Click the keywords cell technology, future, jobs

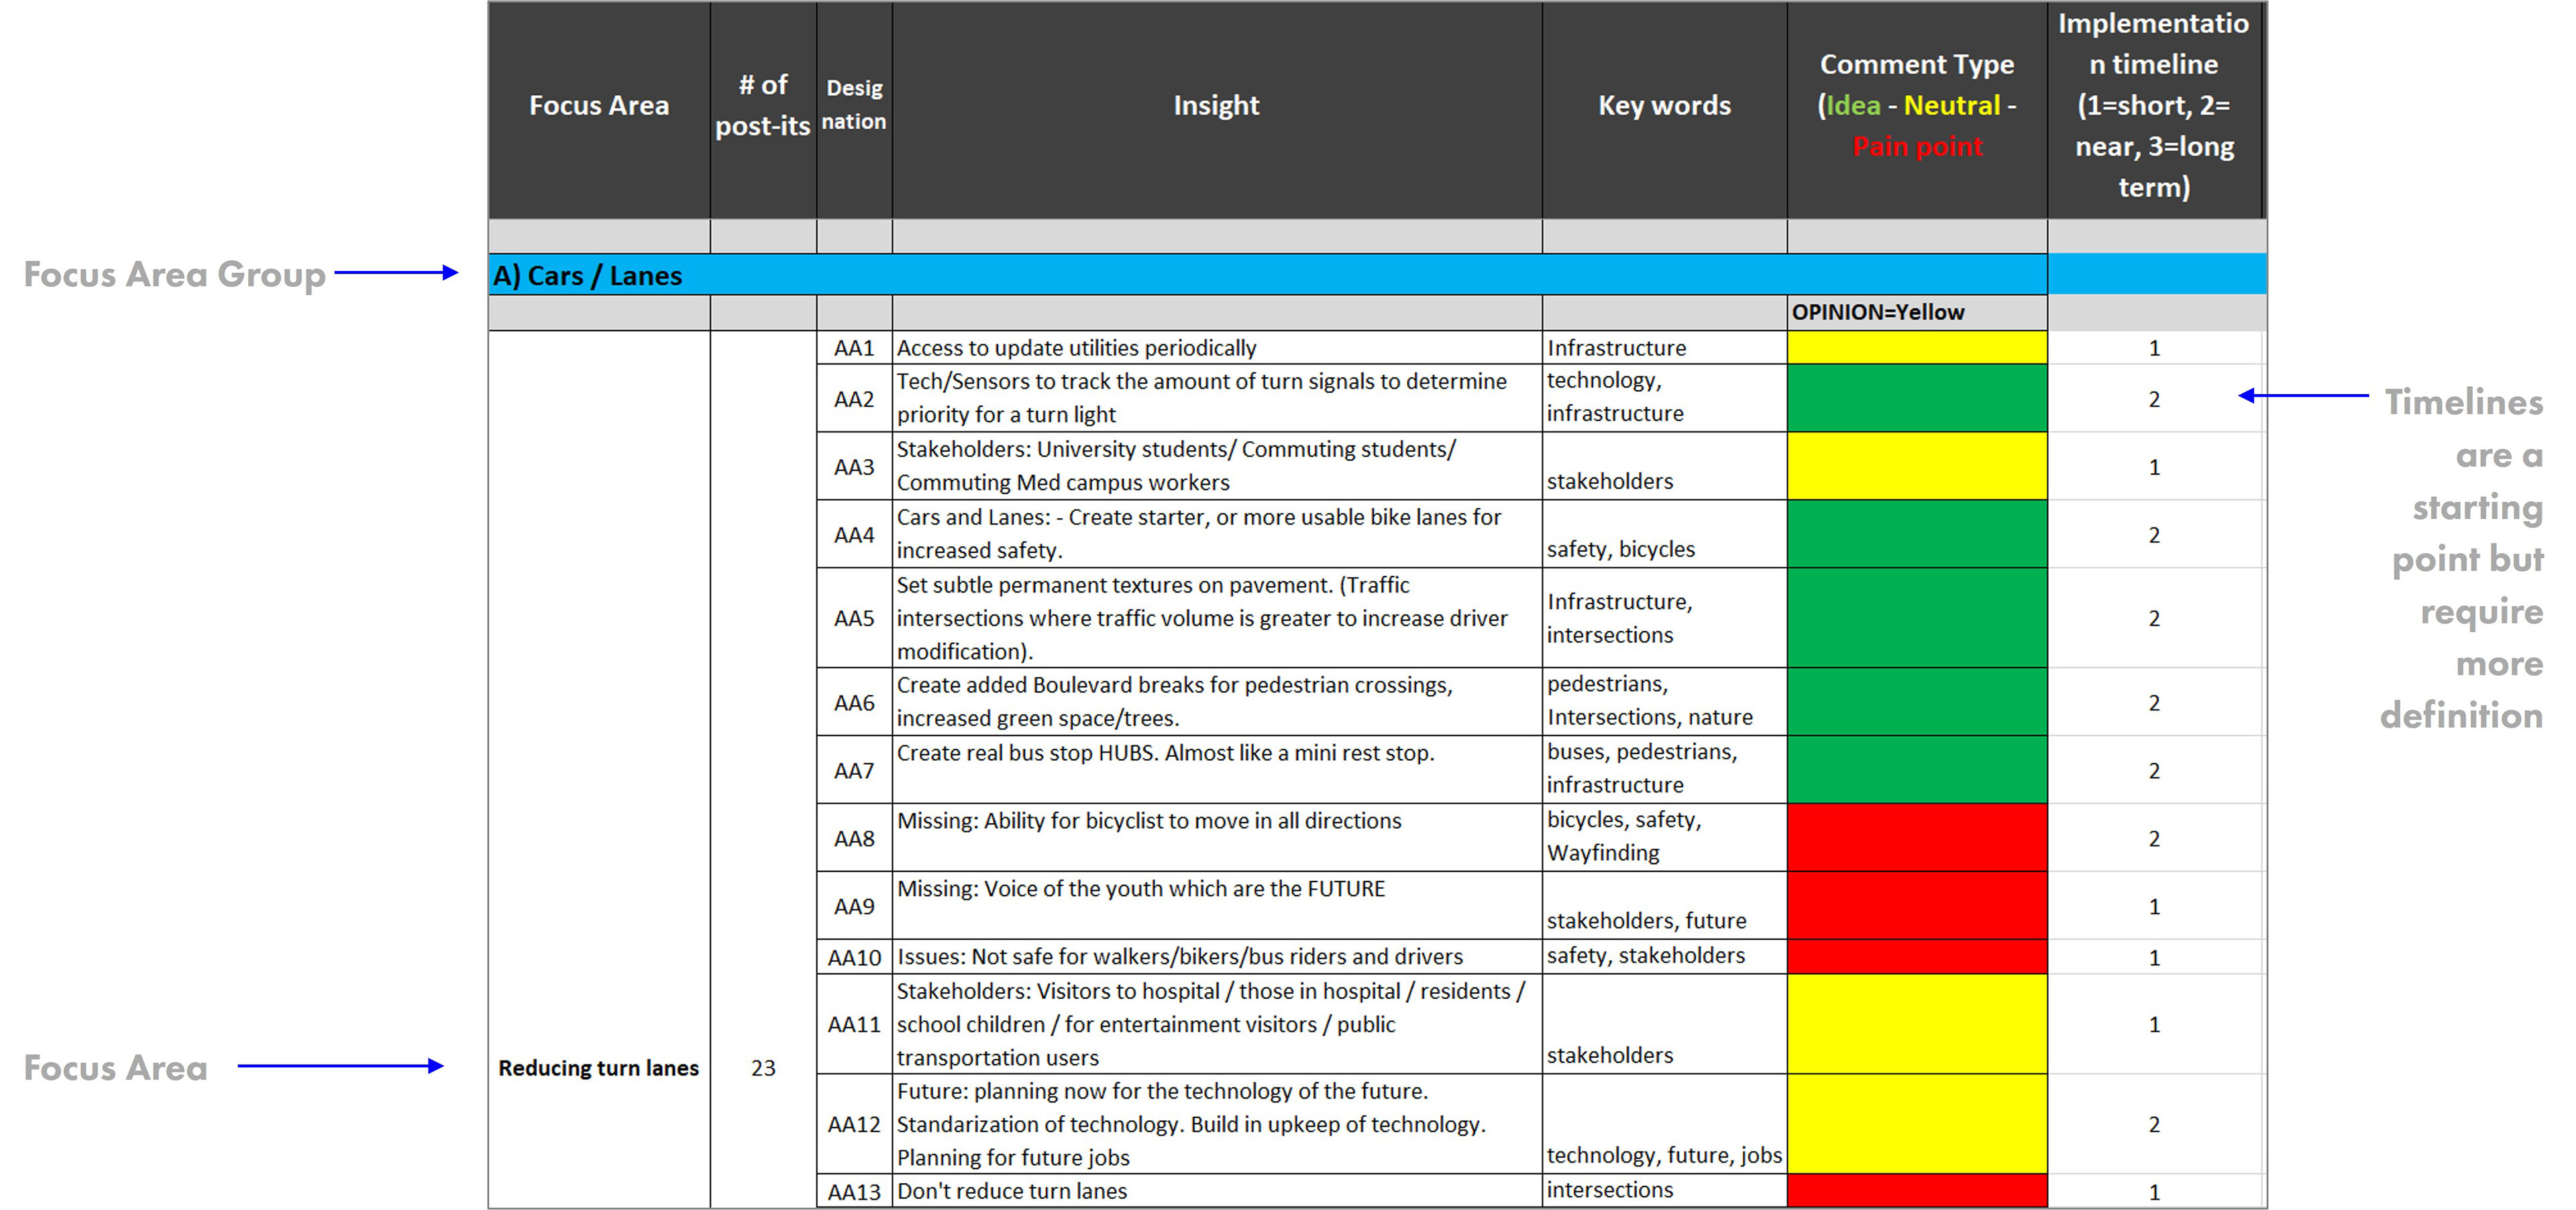click(x=1663, y=1155)
